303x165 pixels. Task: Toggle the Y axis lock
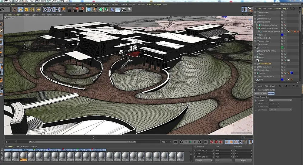point(52,9)
